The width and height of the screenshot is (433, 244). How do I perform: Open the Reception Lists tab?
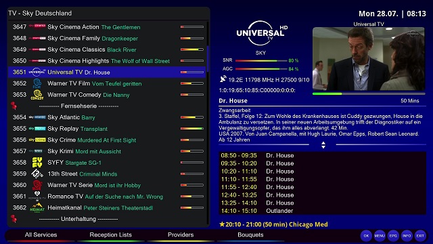click(x=110, y=235)
